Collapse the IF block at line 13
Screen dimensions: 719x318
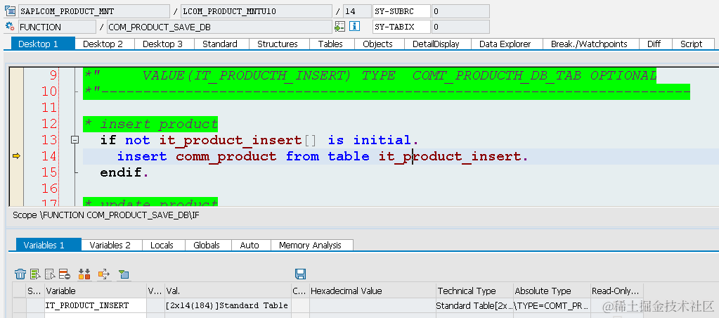coord(75,141)
